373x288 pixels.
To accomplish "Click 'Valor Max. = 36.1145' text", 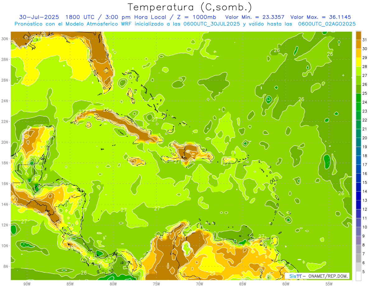I will tap(321, 17).
